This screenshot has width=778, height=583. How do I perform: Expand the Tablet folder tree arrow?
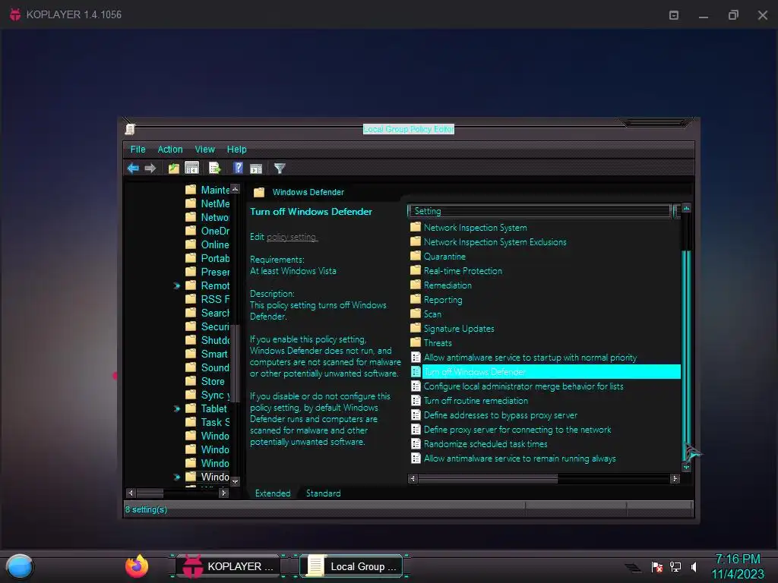176,408
